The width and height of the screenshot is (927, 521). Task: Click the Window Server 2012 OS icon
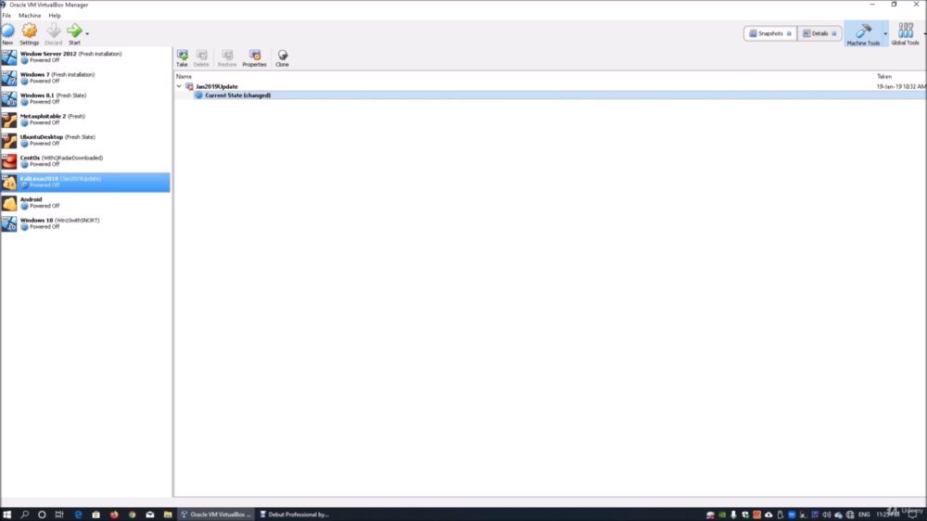[x=9, y=57]
